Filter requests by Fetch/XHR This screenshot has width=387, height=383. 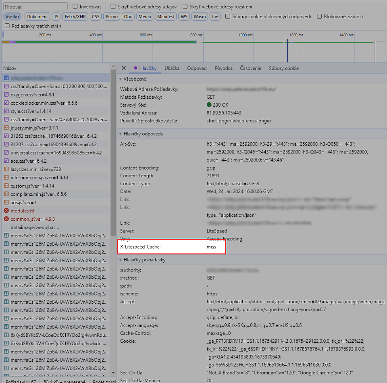(x=75, y=17)
